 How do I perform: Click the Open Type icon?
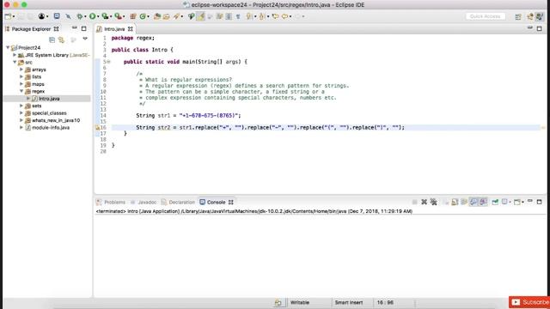click(157, 16)
